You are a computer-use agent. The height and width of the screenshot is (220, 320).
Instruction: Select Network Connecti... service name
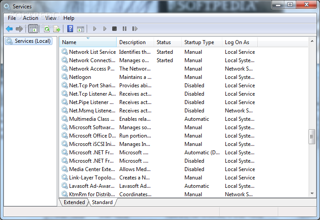click(92, 60)
